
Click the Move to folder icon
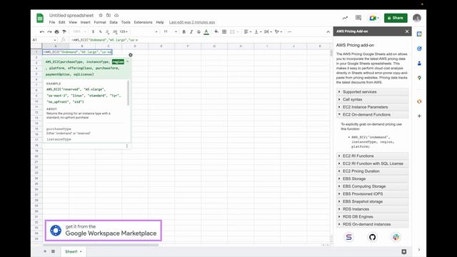pos(109,15)
